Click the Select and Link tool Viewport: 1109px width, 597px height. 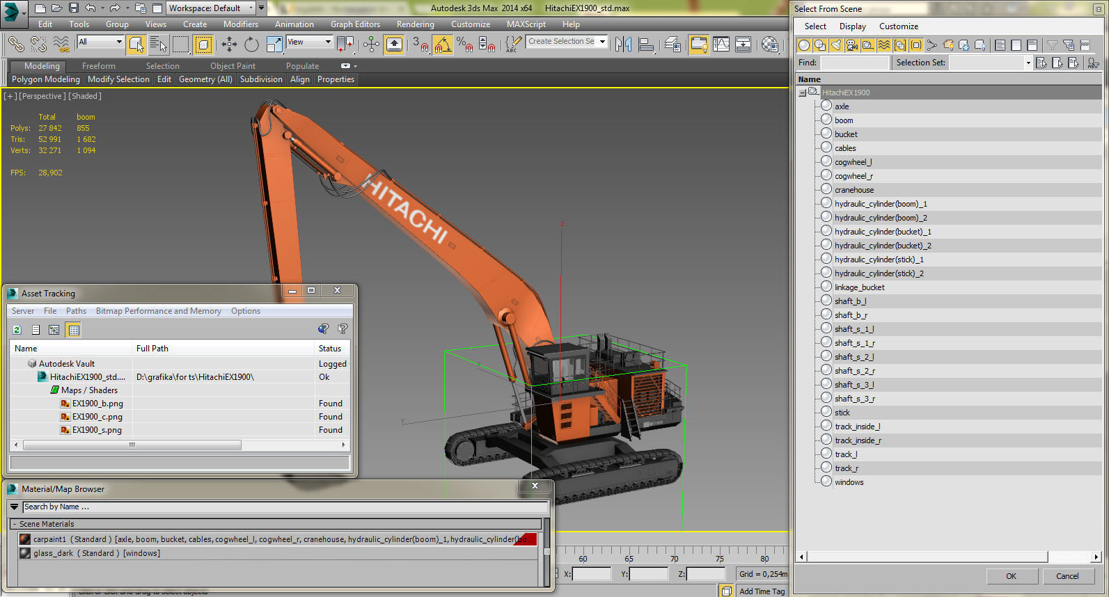pos(15,44)
